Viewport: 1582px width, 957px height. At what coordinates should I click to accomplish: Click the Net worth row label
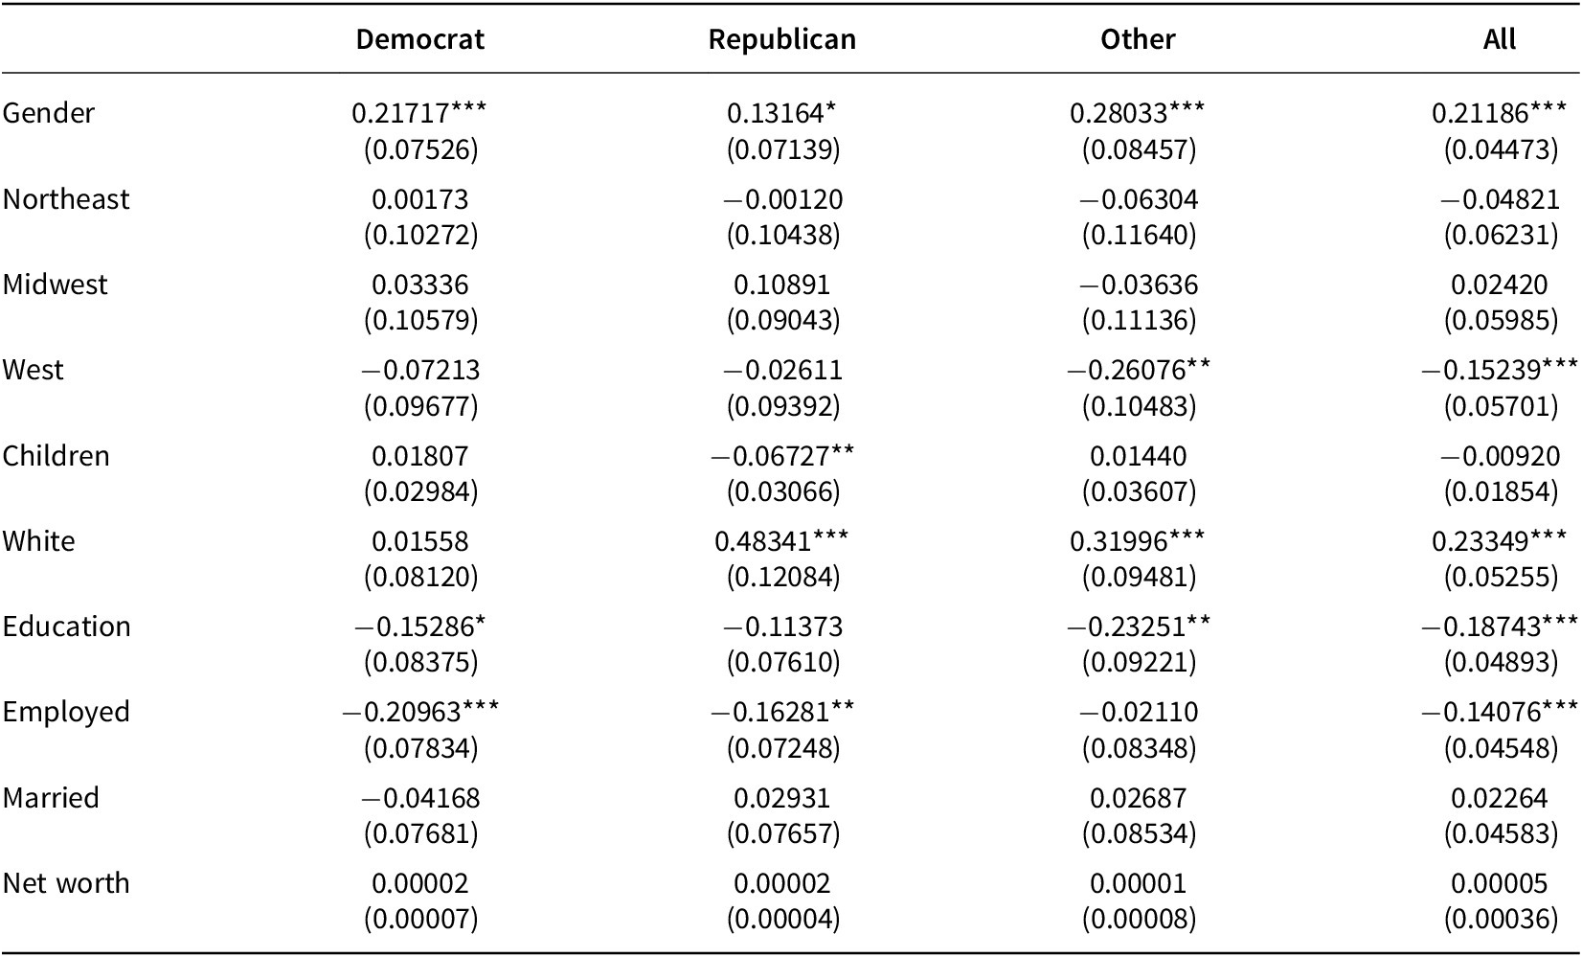[66, 883]
